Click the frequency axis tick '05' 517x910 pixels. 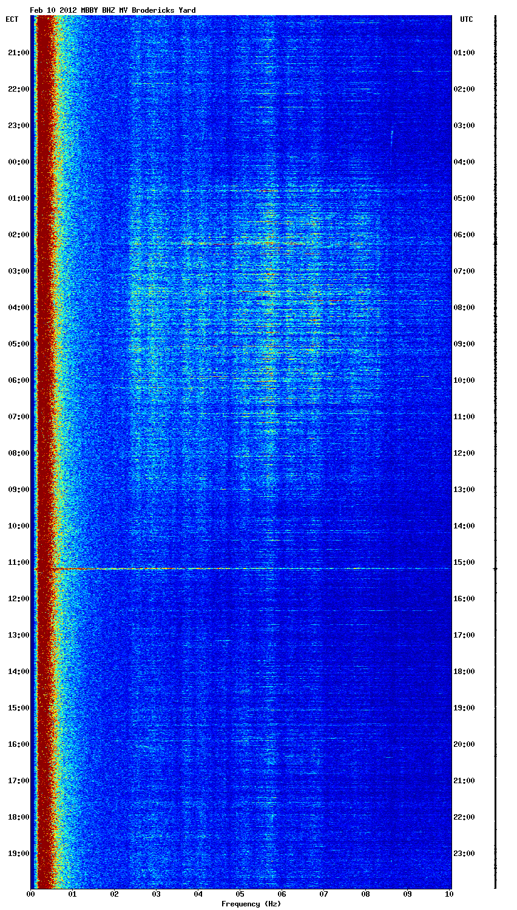pos(240,894)
